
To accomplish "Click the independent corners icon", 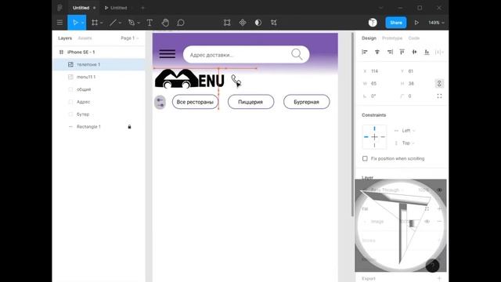I will point(439,96).
